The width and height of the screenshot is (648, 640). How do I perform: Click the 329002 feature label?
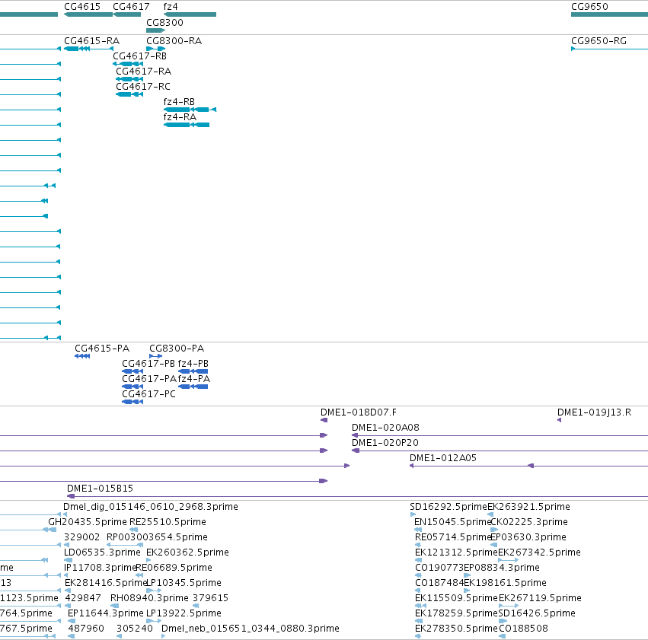point(81,537)
